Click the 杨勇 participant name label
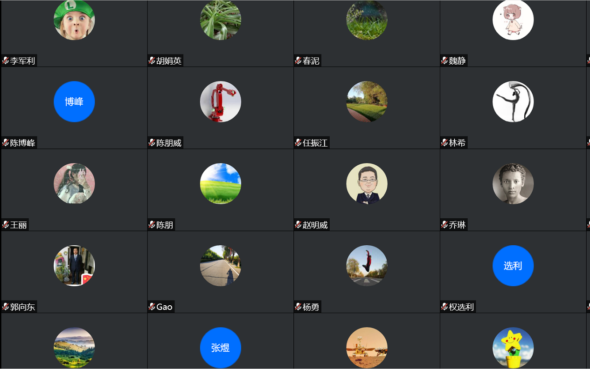Image resolution: width=590 pixels, height=369 pixels. pos(311,307)
